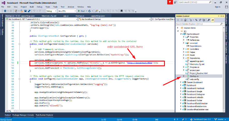Click the Navigate Backward toolbar icon
This screenshot has height=121, width=229.
[x=5, y=11]
